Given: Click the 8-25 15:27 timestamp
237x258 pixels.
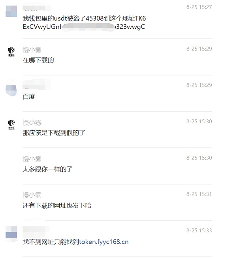Looking at the screenshot, I should (x=199, y=7).
